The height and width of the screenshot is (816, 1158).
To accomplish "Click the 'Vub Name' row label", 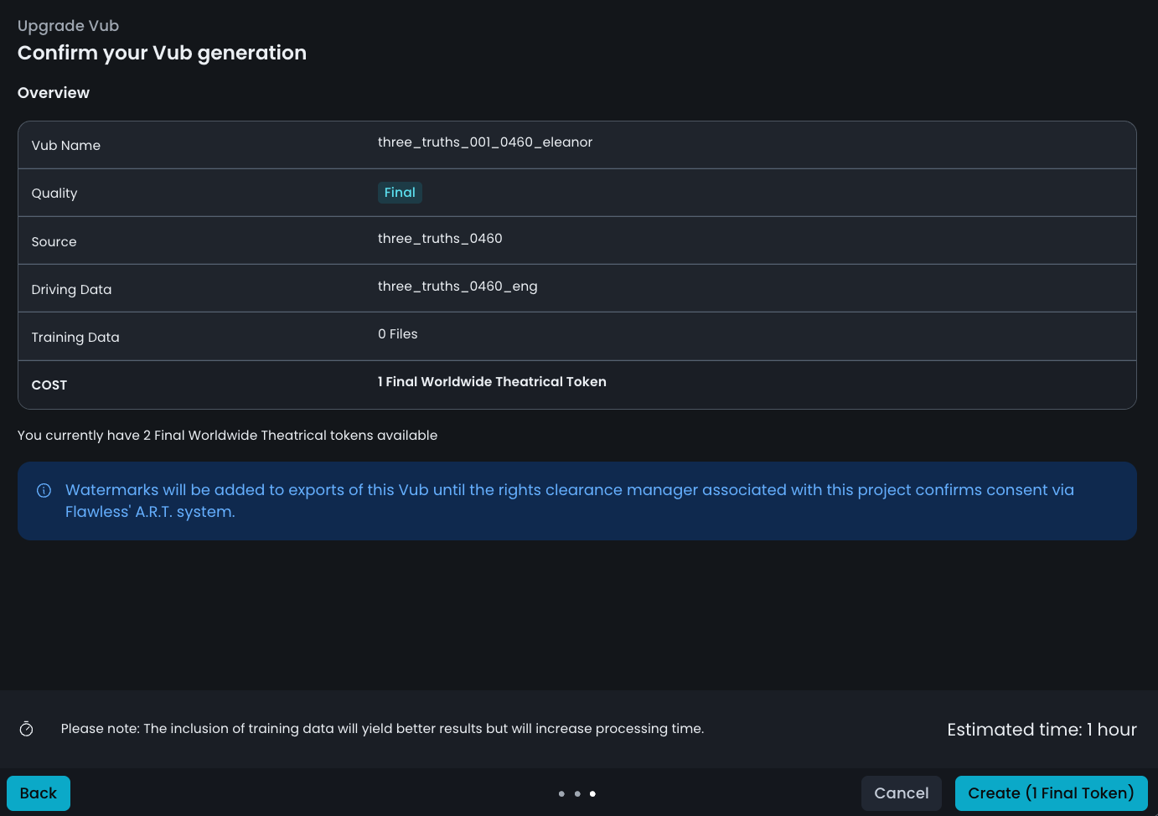I will point(66,146).
